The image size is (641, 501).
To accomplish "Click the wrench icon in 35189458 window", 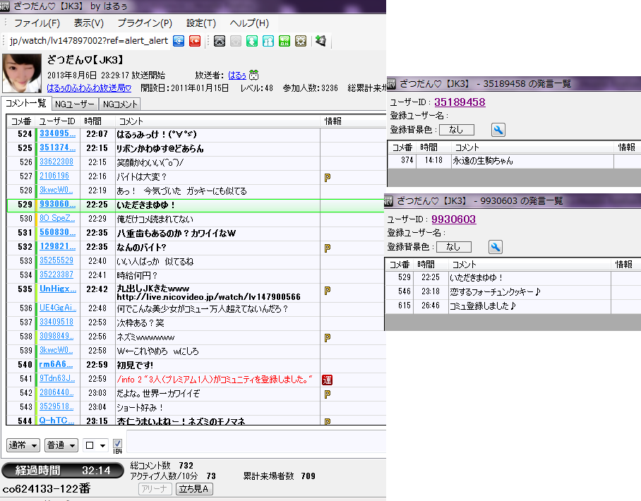I will coord(498,130).
